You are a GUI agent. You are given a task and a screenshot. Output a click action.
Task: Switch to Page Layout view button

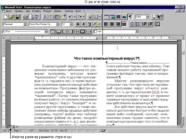point(10,127)
